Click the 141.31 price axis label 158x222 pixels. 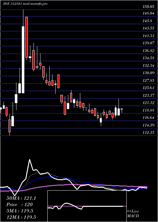pos(148,36)
